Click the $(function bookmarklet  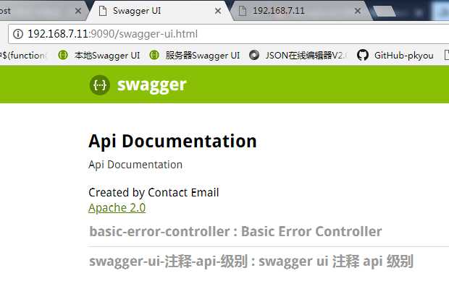[x=23, y=55]
